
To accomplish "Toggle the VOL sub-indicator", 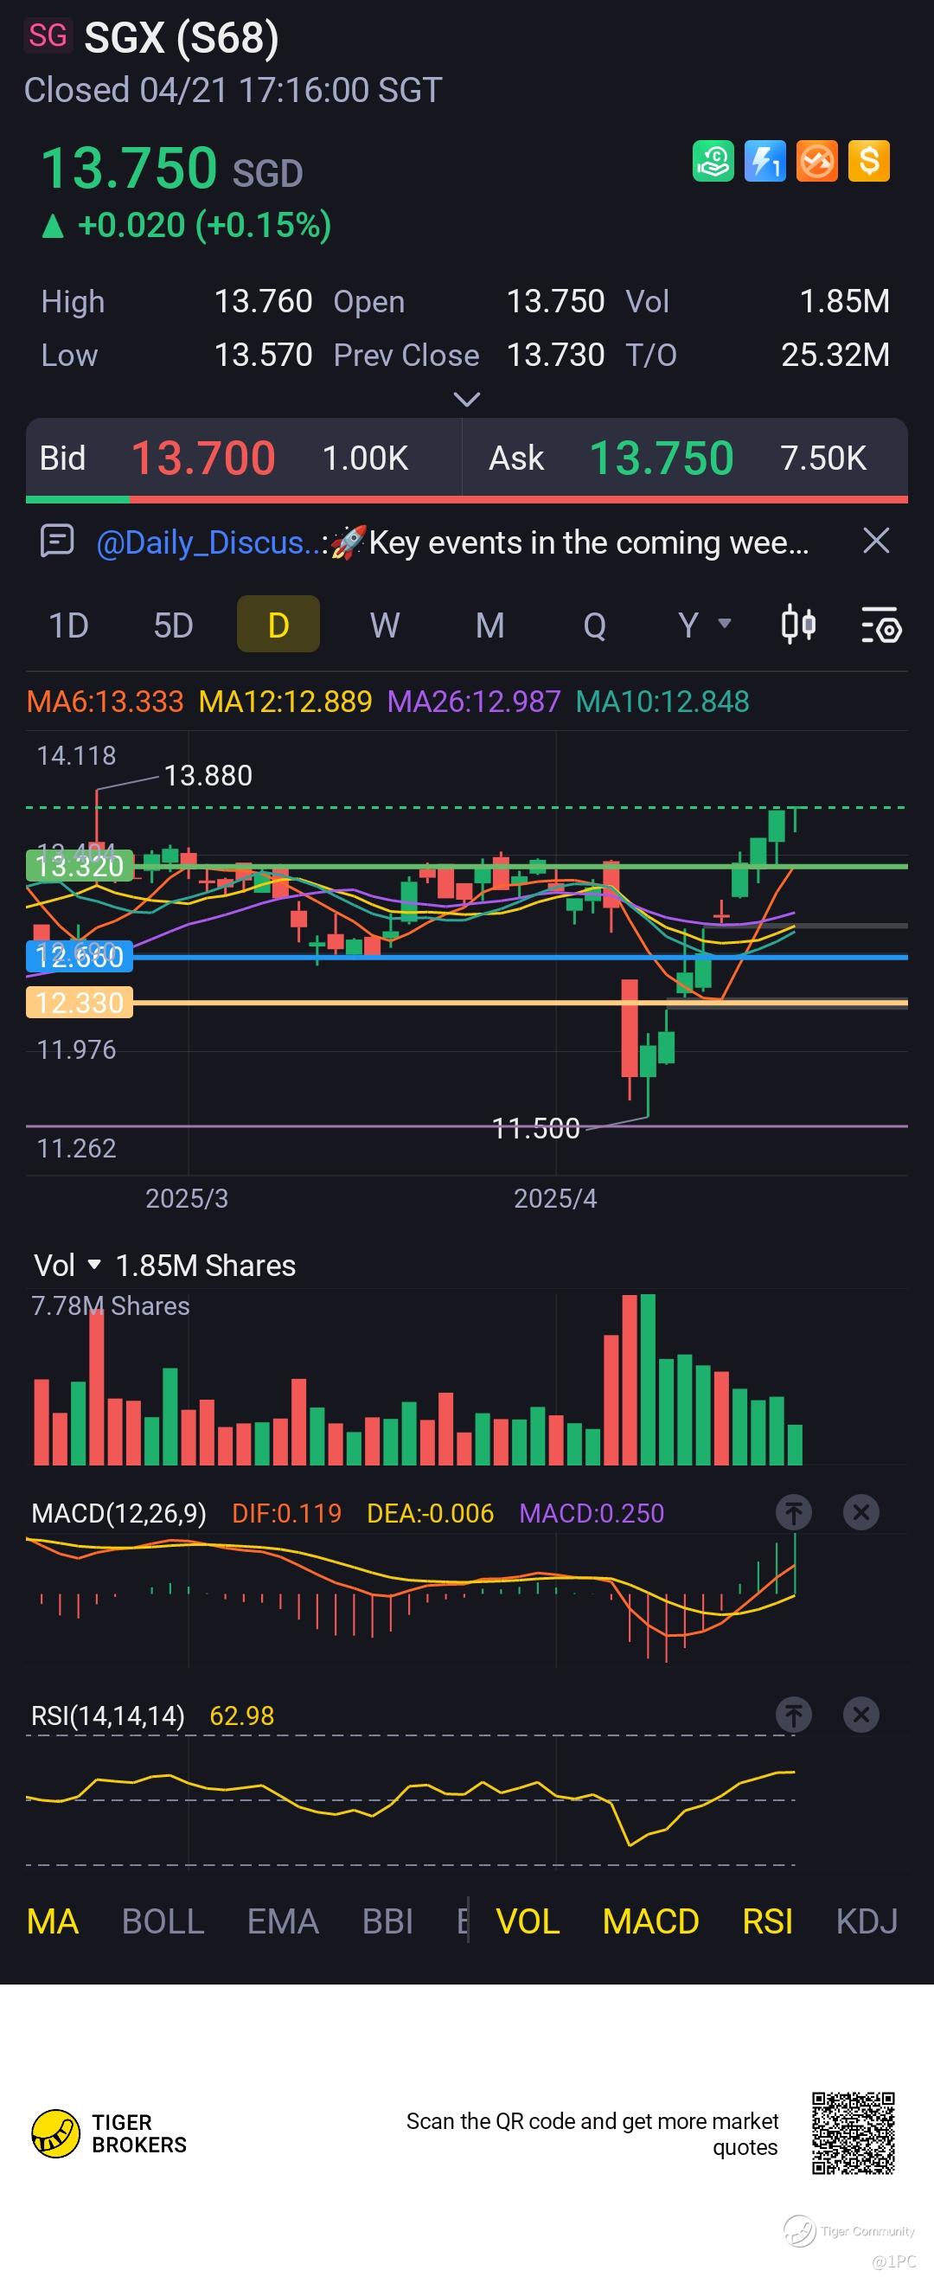I will (x=528, y=1921).
